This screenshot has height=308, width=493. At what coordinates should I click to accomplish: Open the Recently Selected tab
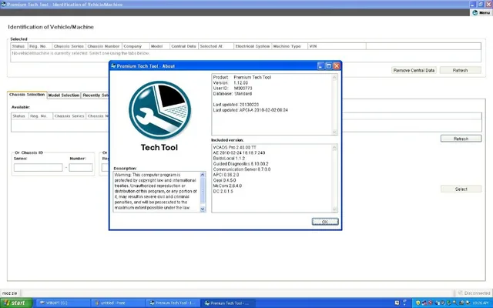[x=95, y=95]
